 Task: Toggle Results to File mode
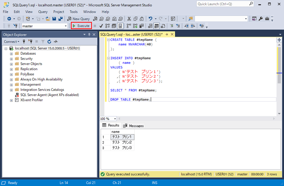163,26
